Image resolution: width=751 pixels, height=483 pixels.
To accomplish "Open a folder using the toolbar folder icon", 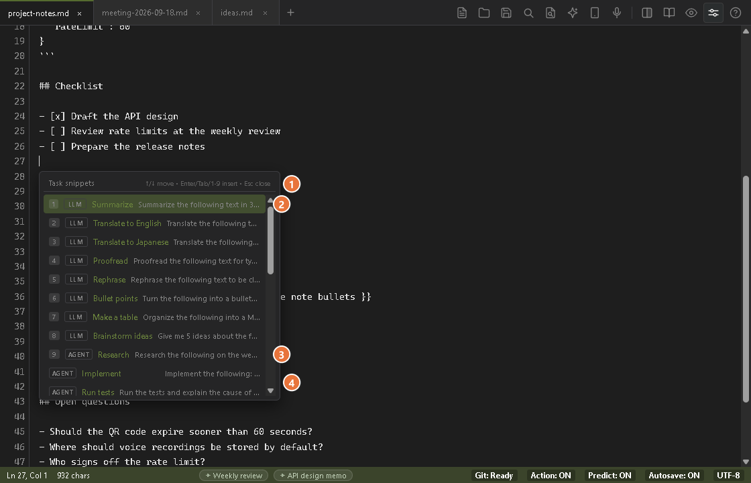I will click(x=483, y=13).
